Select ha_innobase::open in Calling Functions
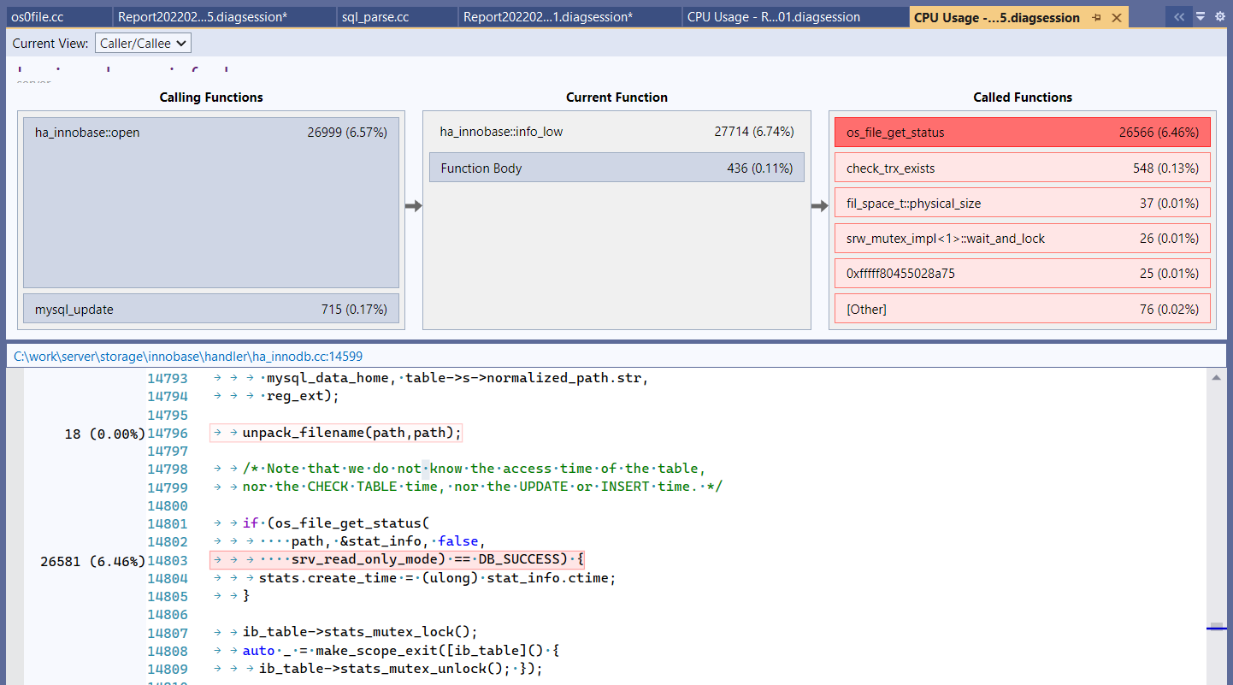Viewport: 1233px width, 685px height. 210,202
